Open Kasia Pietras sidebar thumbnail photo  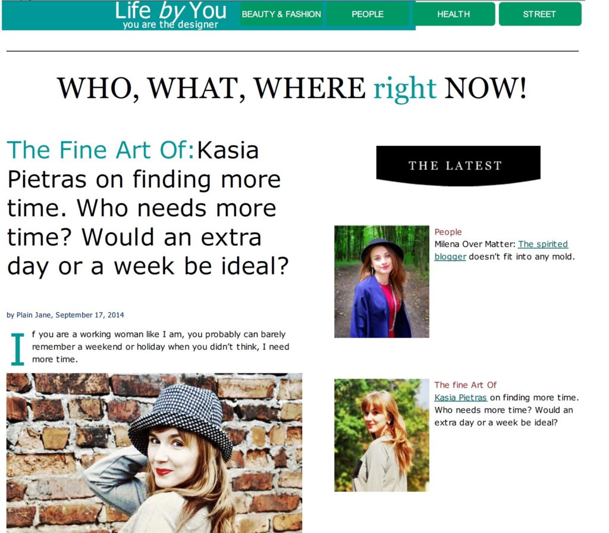(x=381, y=435)
